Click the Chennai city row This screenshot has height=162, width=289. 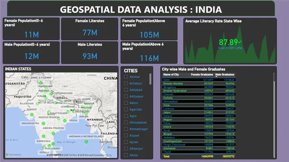tap(199, 94)
